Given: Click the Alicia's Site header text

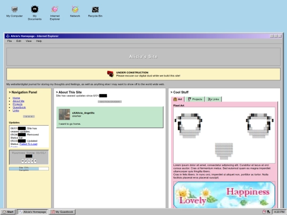Looking at the screenshot, I should click(x=143, y=56).
